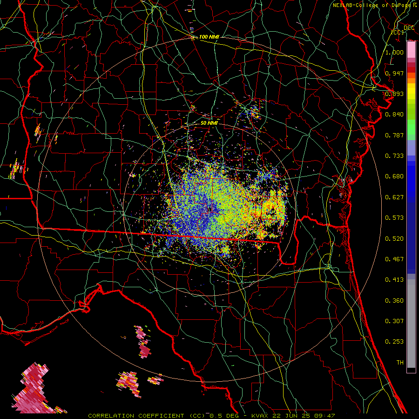Click the 0.467 scale value
The image size is (419, 419).
(x=394, y=259)
